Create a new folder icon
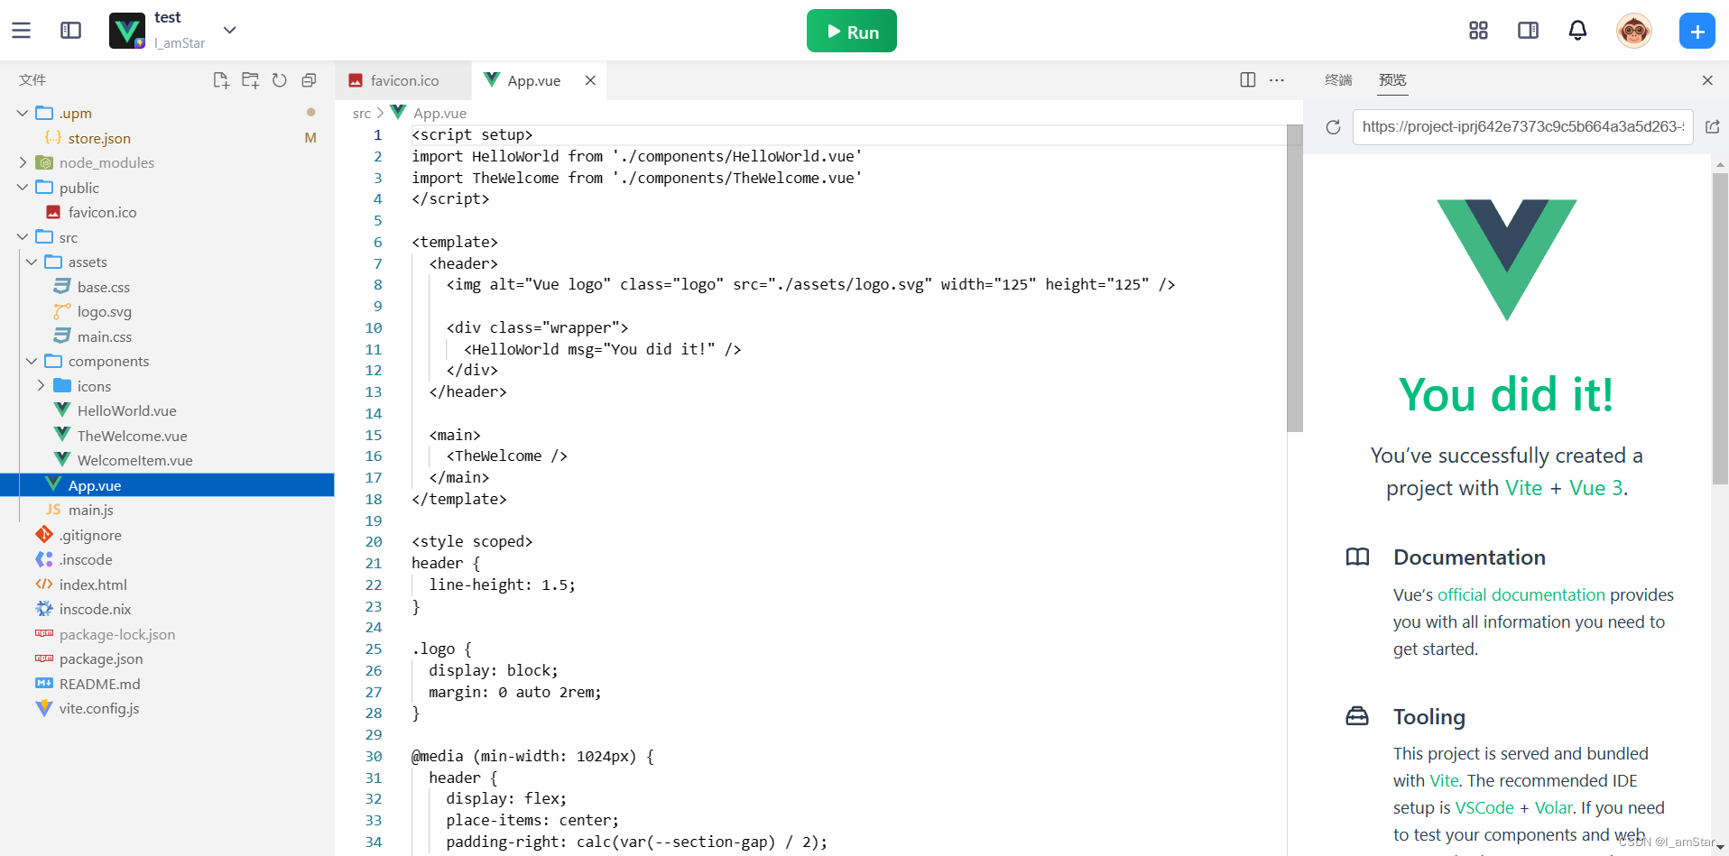This screenshot has height=856, width=1729. pyautogui.click(x=250, y=80)
